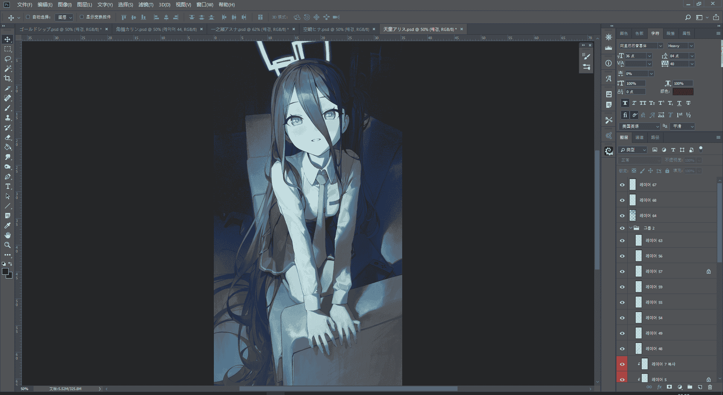Open the 图像(I) menu

click(65, 5)
